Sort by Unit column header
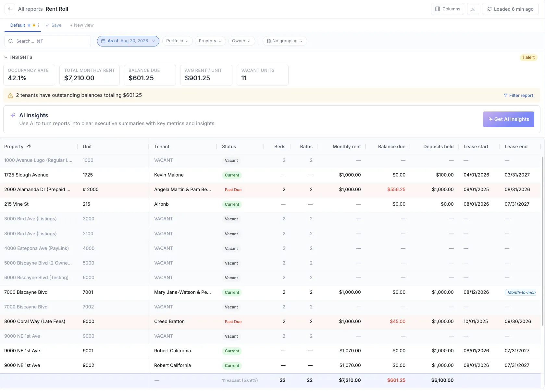The width and height of the screenshot is (545, 391). point(87,147)
